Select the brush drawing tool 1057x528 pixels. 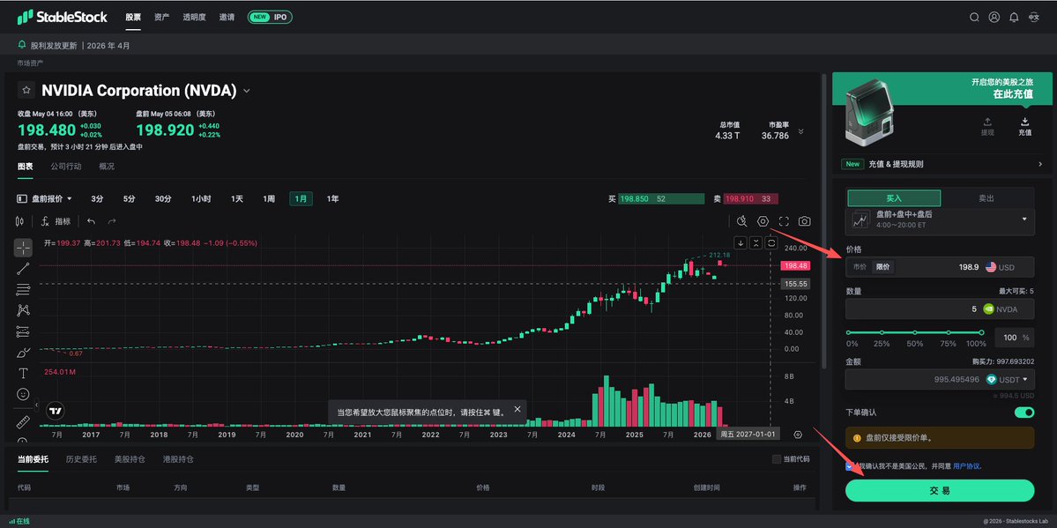click(x=23, y=352)
